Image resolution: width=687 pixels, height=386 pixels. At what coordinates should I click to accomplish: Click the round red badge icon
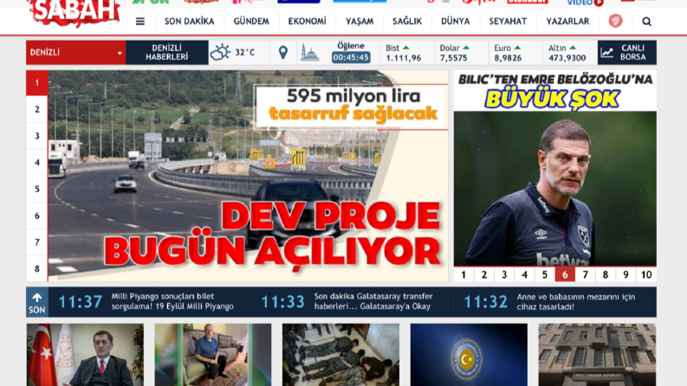click(616, 21)
